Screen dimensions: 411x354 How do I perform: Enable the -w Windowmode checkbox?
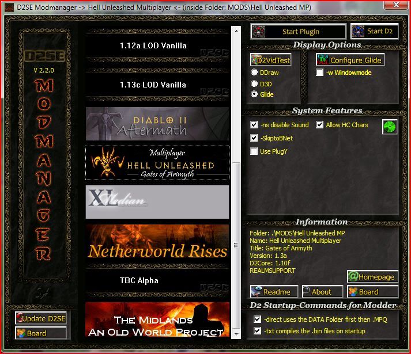click(x=320, y=73)
